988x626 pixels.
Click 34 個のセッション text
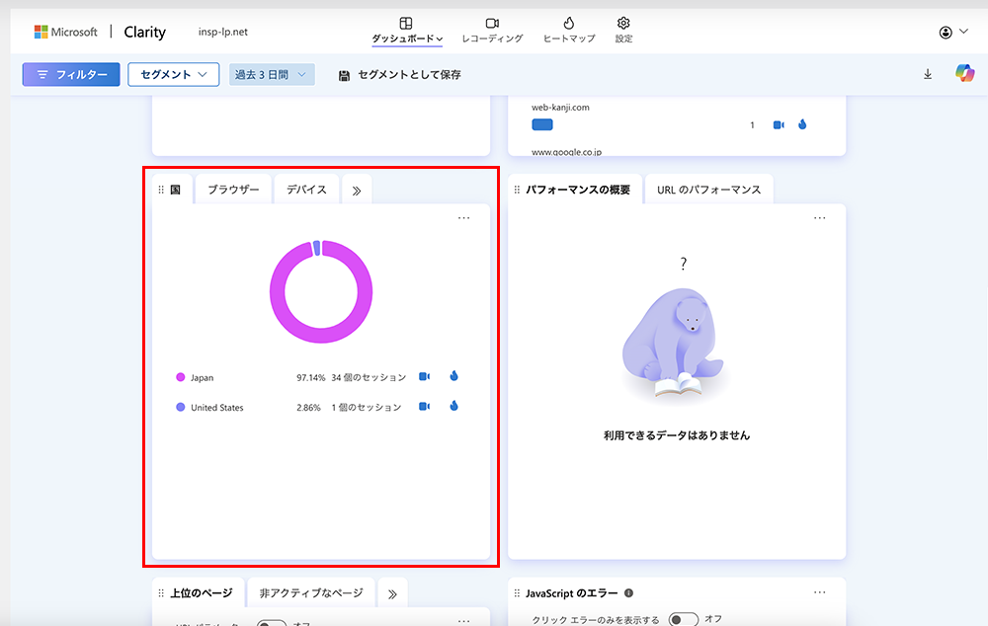coord(369,377)
